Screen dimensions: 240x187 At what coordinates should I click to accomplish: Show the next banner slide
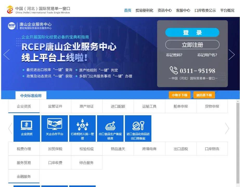pos(232,54)
